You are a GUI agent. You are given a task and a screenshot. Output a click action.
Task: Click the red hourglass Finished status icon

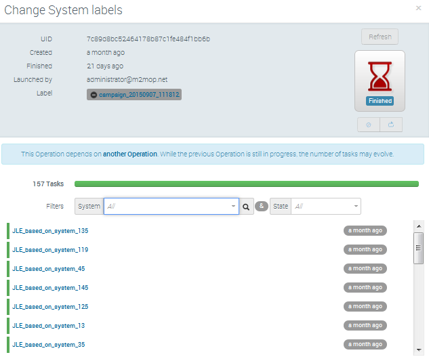380,76
